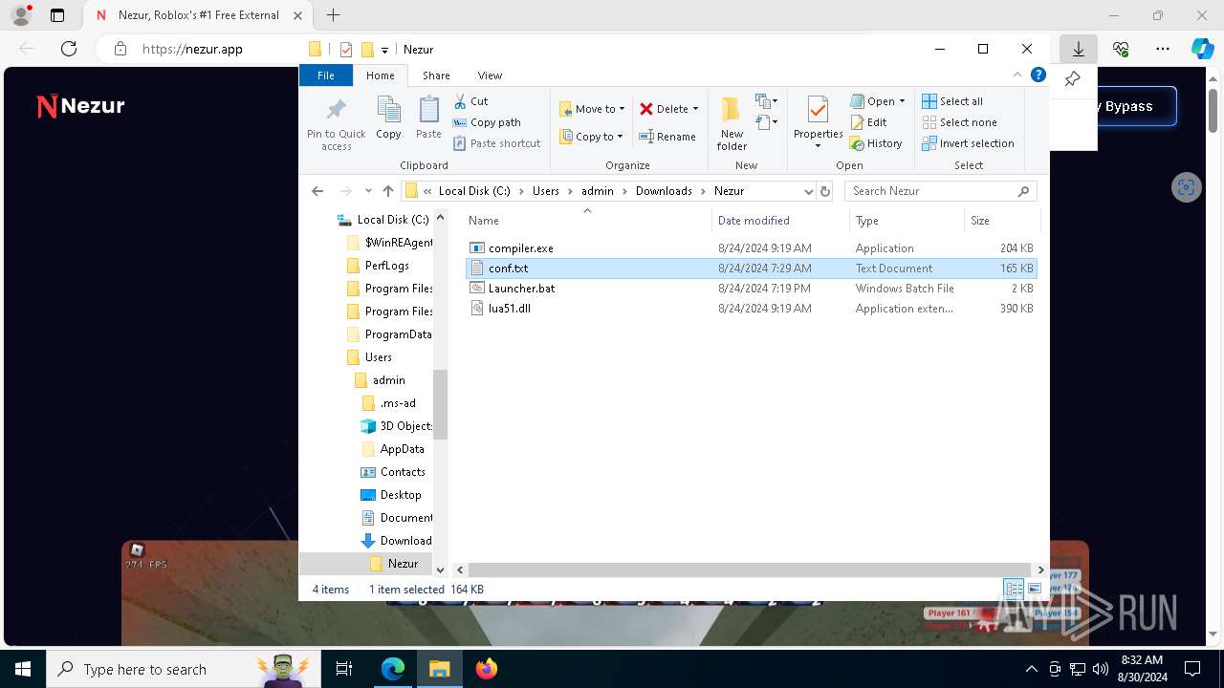Delete the selected file
The width and height of the screenshot is (1224, 688).
click(663, 109)
